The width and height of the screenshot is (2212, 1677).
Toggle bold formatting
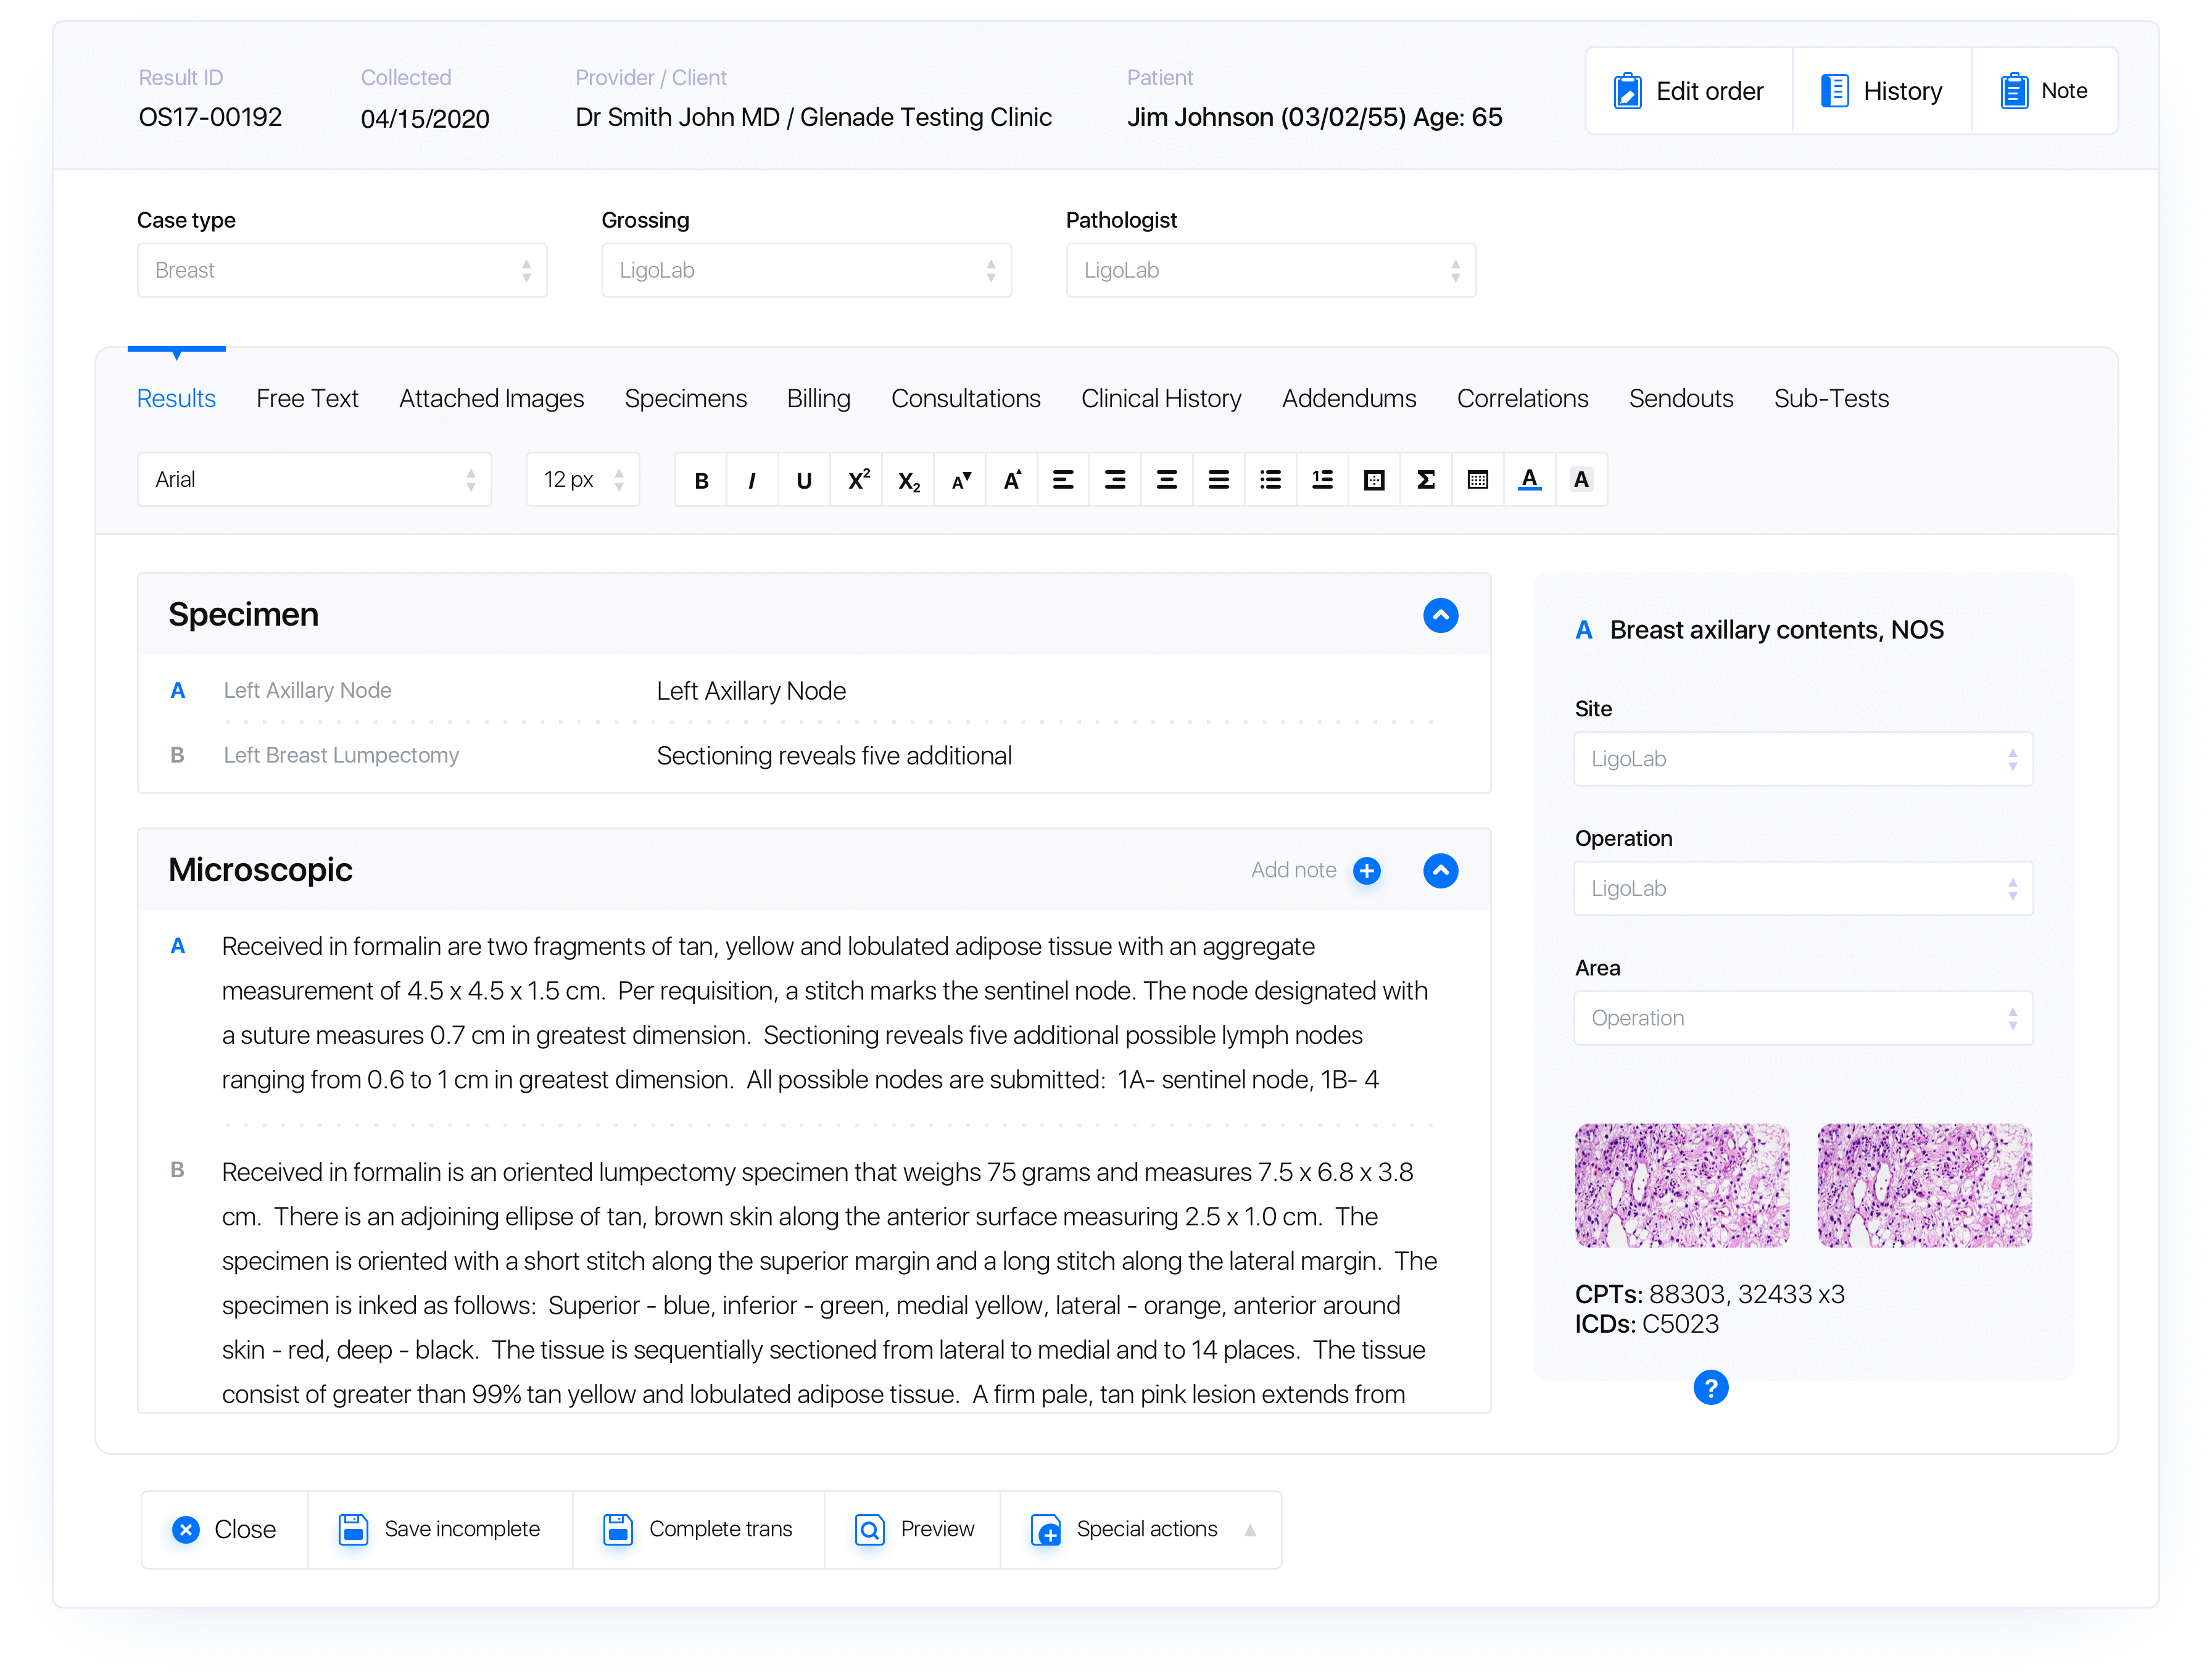point(701,480)
